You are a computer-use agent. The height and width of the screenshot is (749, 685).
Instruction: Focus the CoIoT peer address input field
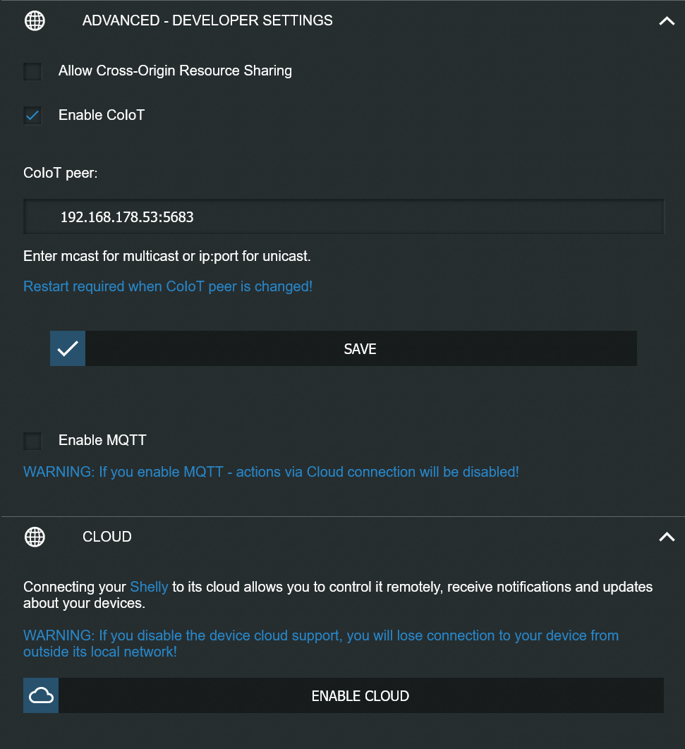coord(344,217)
